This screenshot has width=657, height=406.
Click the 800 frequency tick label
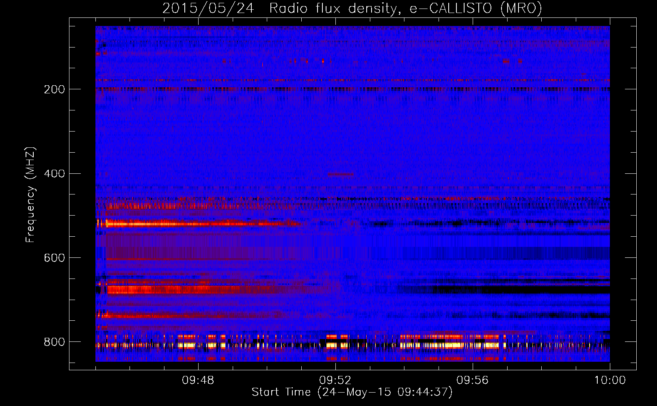[54, 342]
